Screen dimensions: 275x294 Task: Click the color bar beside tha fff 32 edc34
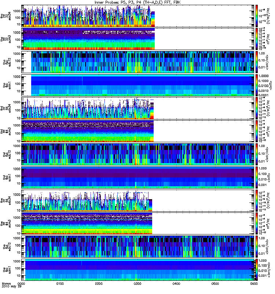(x=257, y=16)
